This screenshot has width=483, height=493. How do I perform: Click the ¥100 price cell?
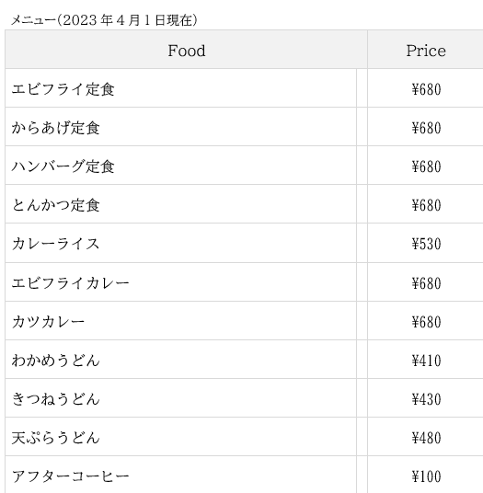click(425, 476)
